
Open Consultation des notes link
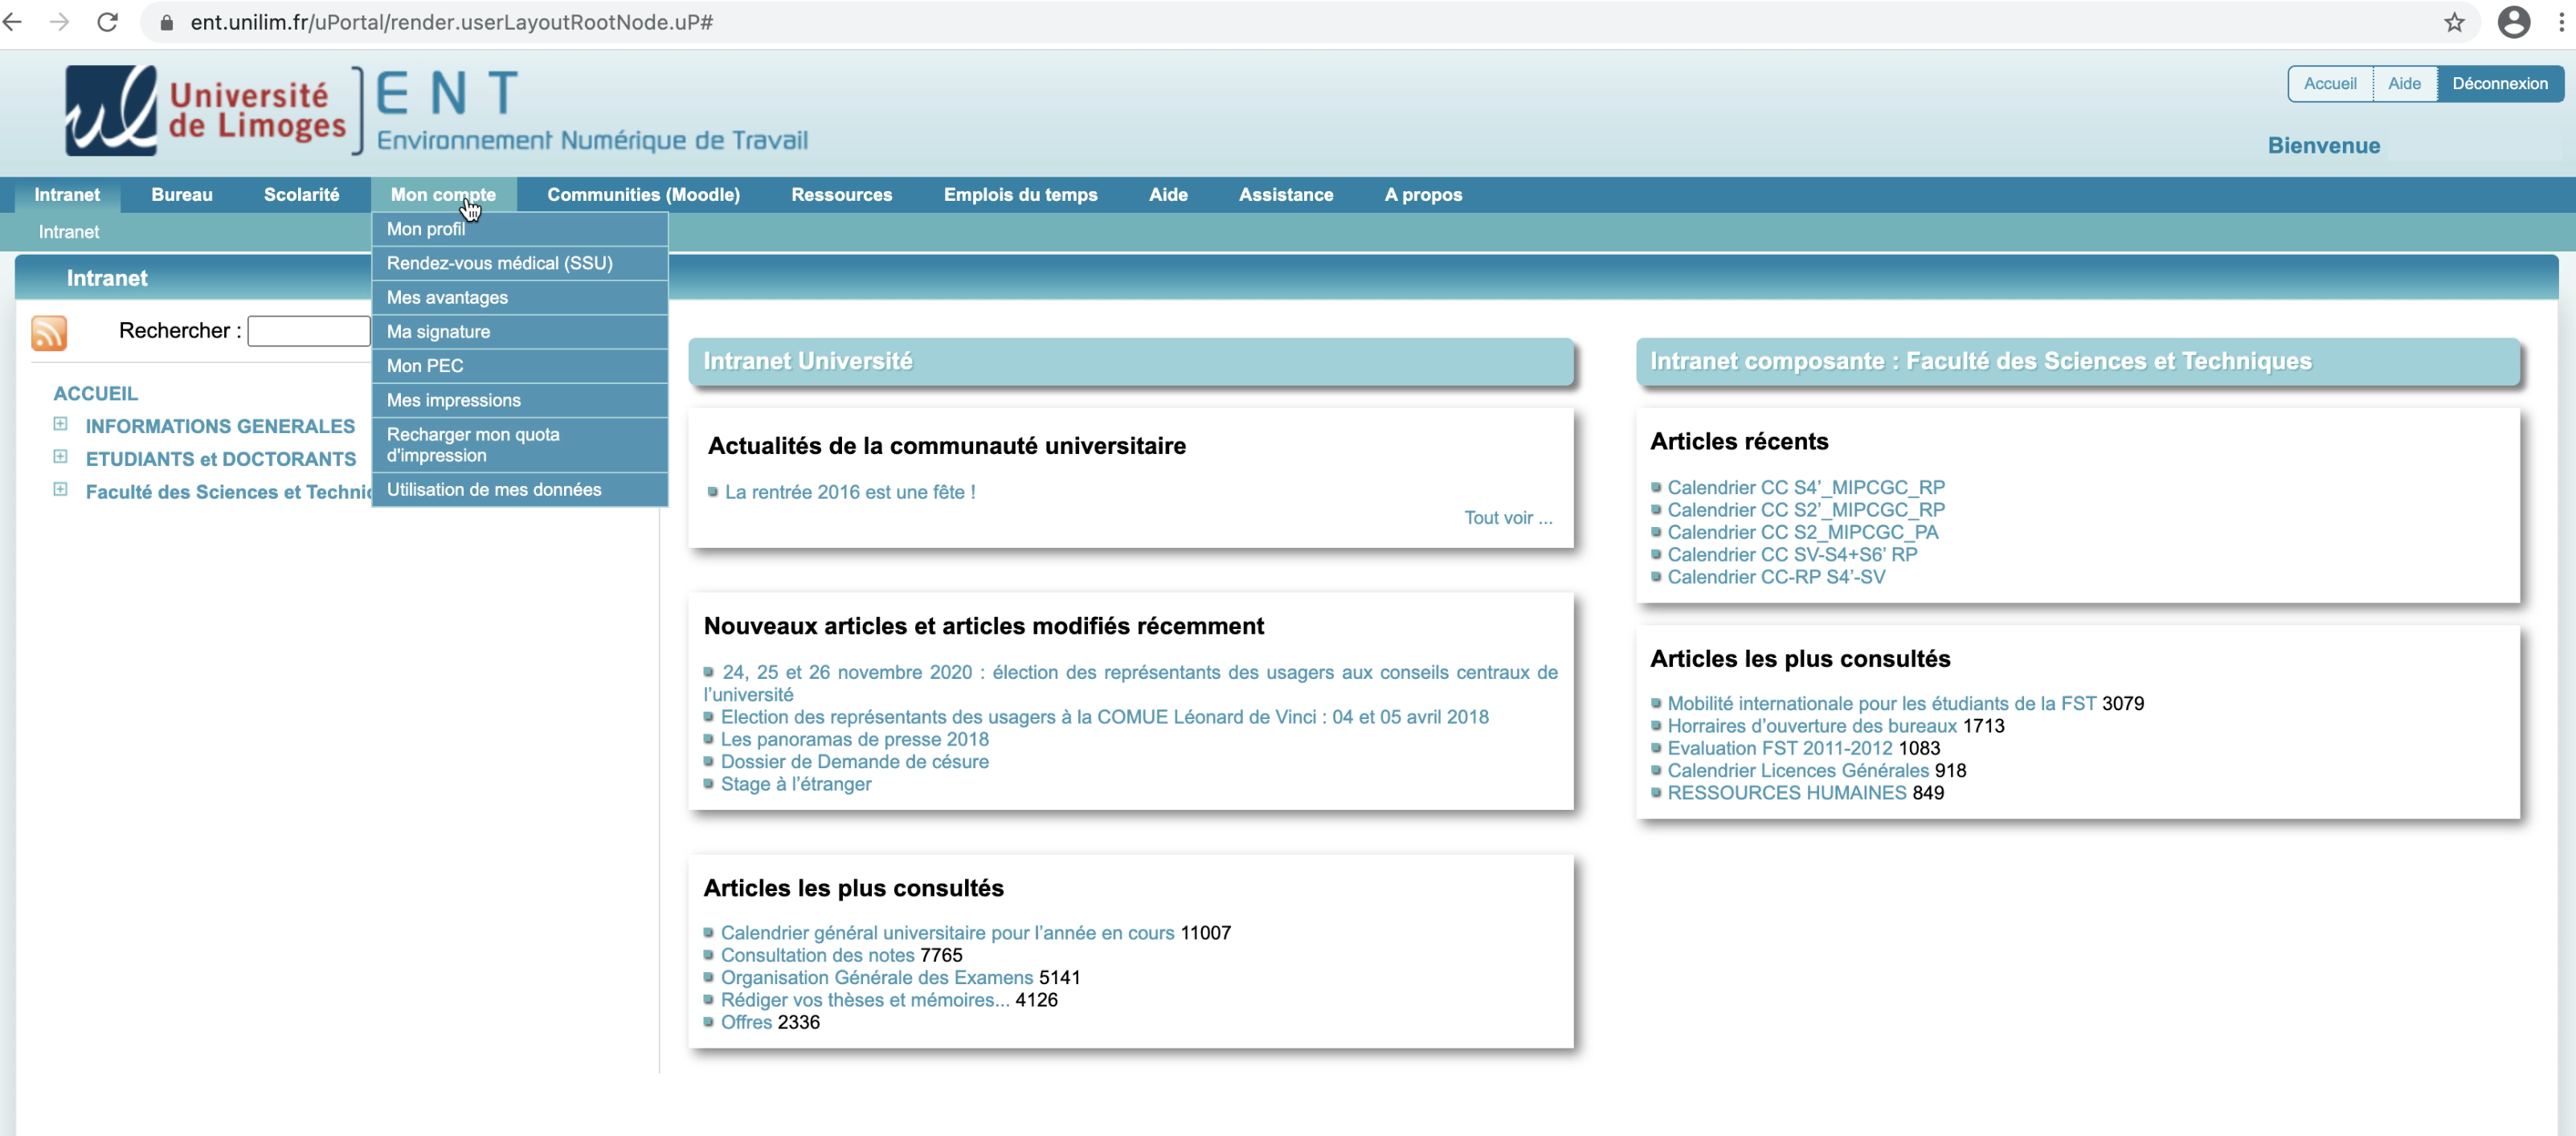(x=817, y=955)
